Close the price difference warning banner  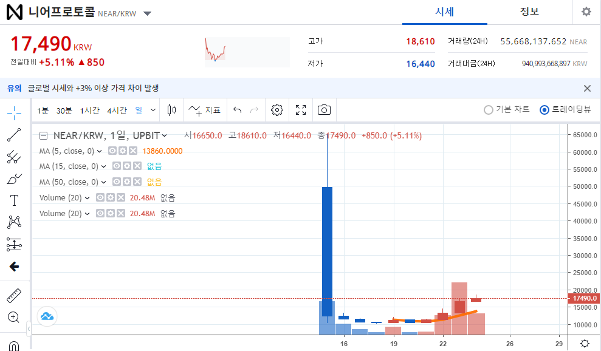tap(587, 89)
